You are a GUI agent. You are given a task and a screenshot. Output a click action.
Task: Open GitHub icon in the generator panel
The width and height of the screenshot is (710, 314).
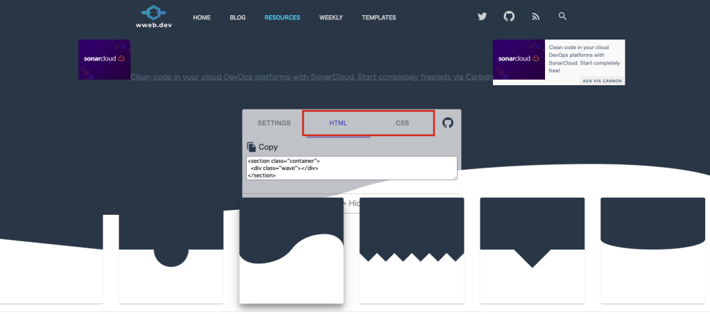[x=448, y=123]
